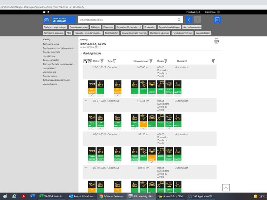Open the Feedback envelope link

pyautogui.click(x=193, y=12)
